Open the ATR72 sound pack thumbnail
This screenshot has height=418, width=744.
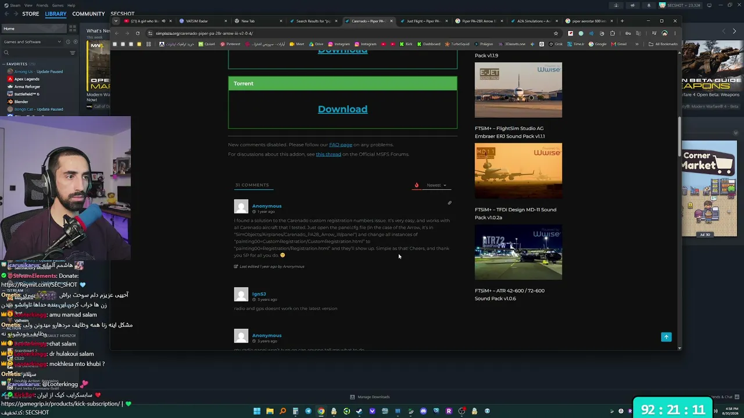518,252
